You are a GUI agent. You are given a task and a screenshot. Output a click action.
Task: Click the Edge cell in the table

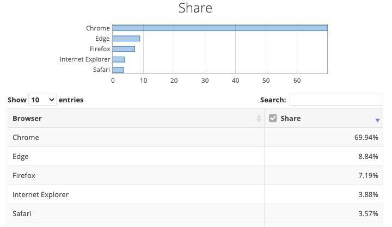[x=21, y=157]
